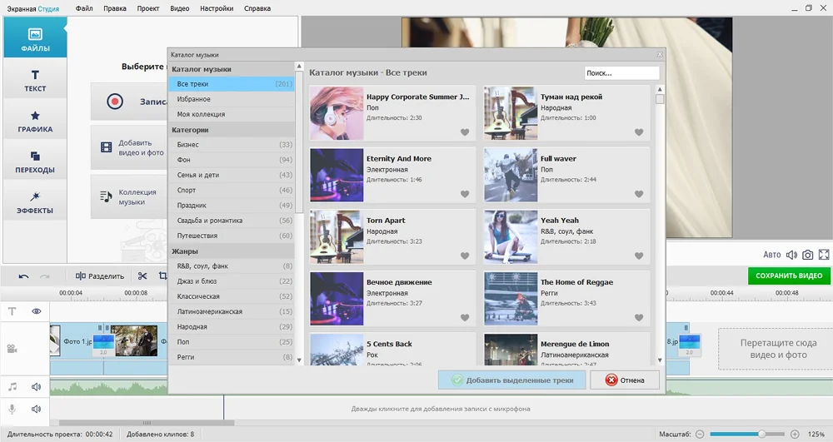
Task: Open the Настройки menu
Action: (217, 8)
